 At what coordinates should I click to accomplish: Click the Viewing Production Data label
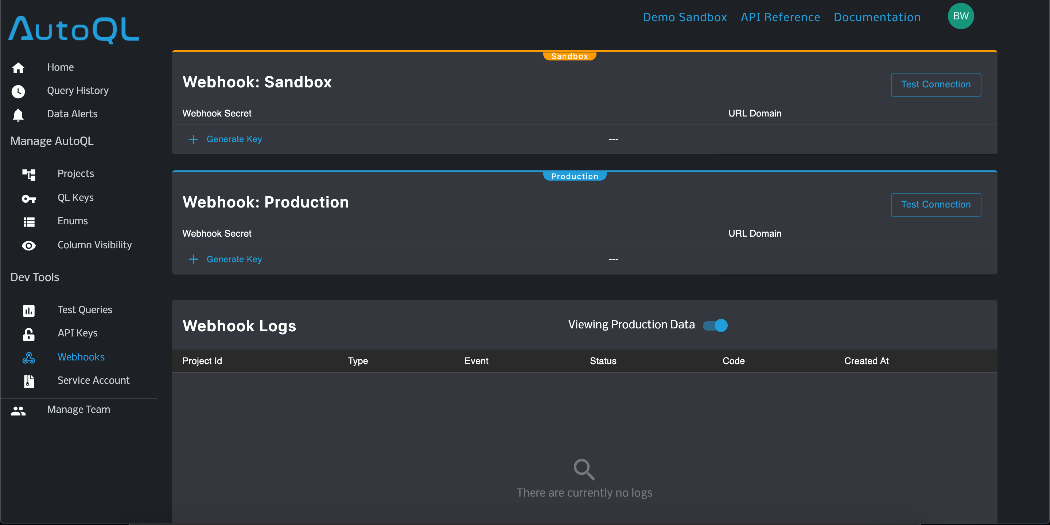[x=631, y=325]
